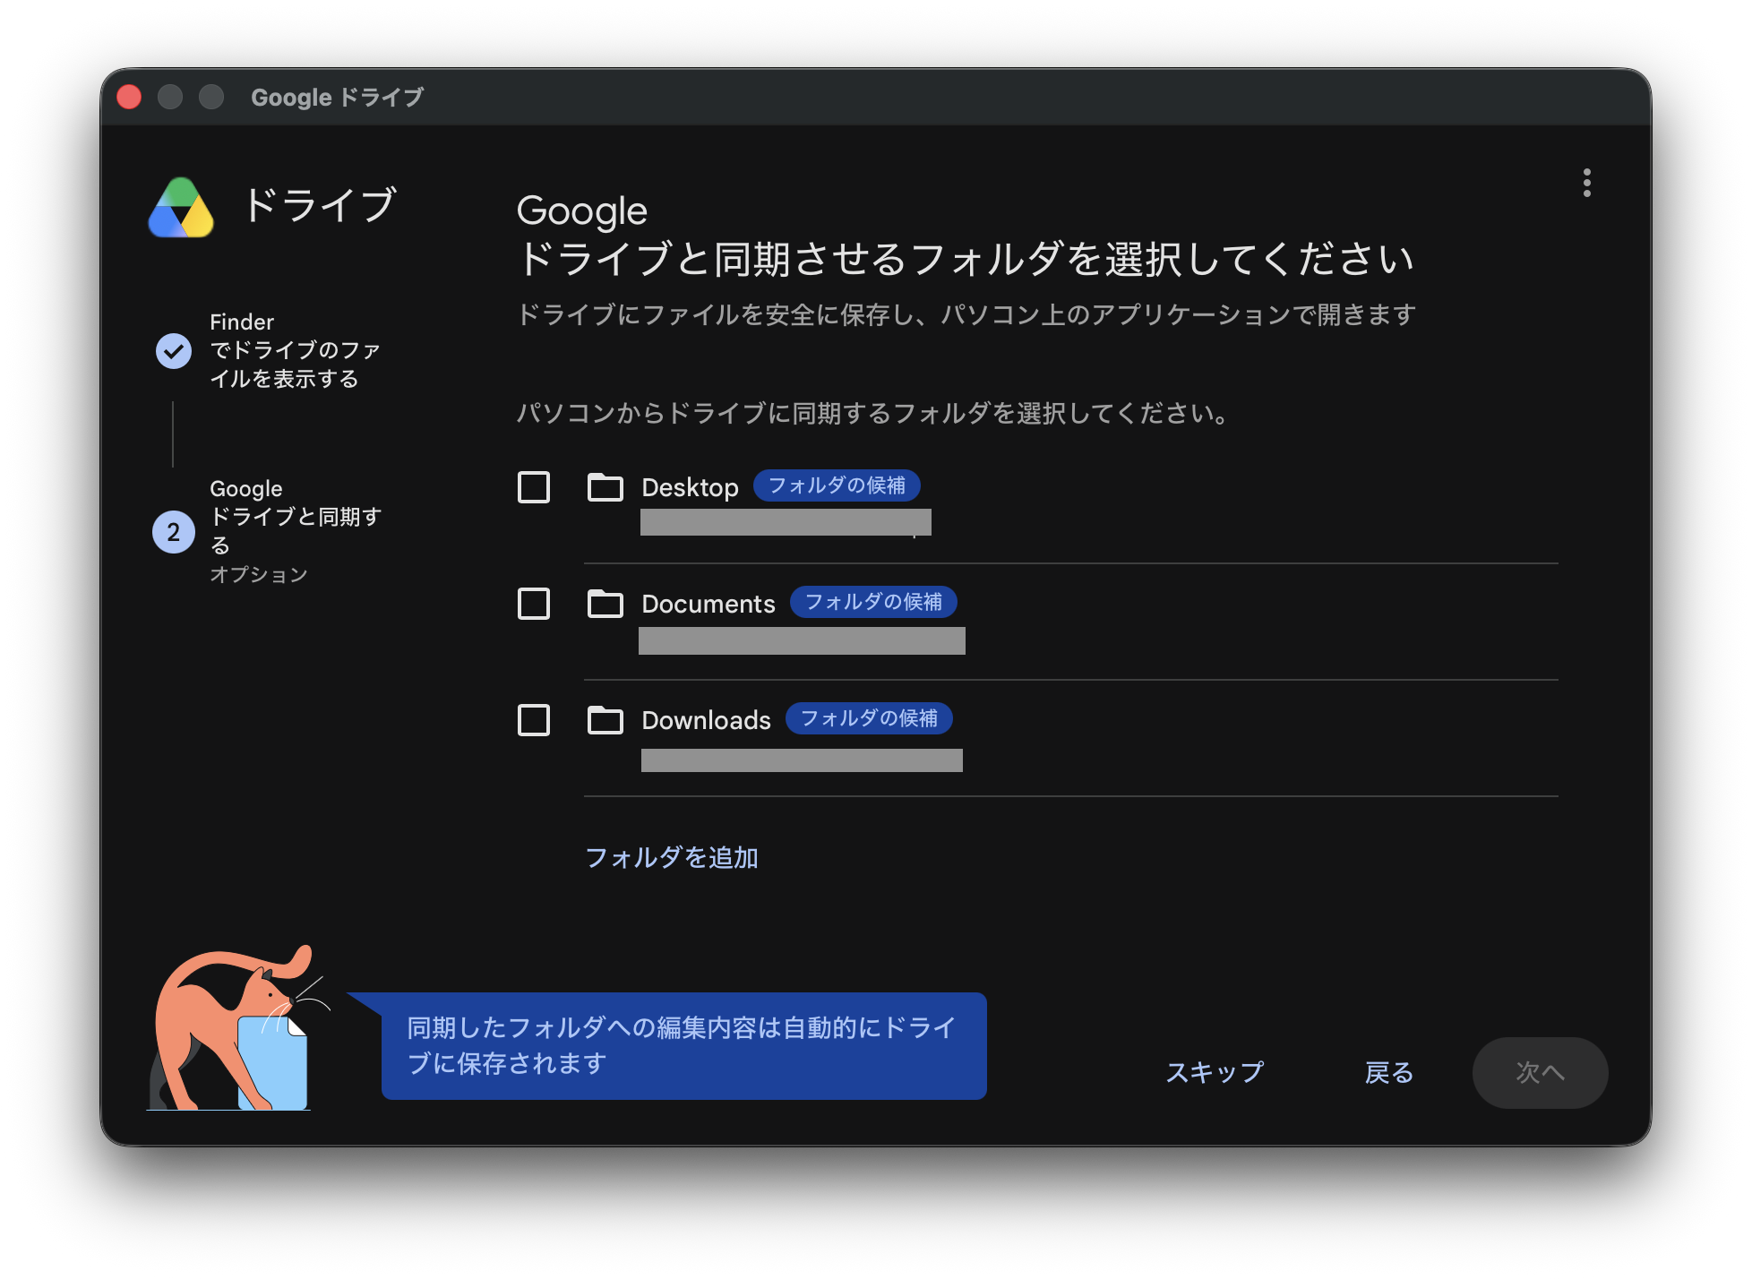
Task: Check the Desktop folder checkbox
Action: pos(534,487)
